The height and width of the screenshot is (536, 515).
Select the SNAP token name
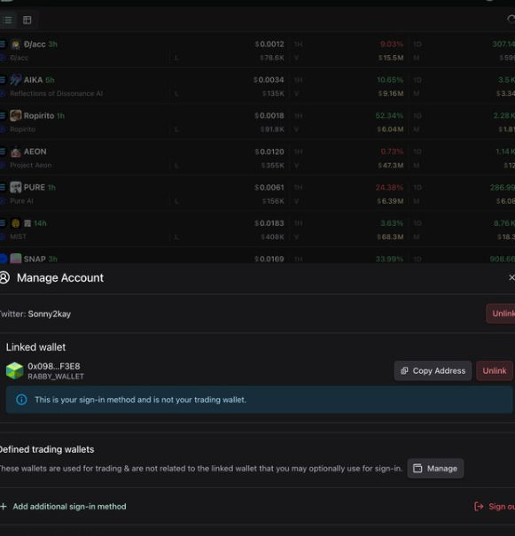pos(35,259)
